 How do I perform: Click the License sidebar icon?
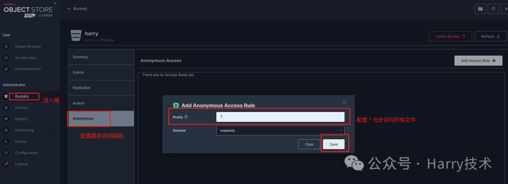[6, 164]
